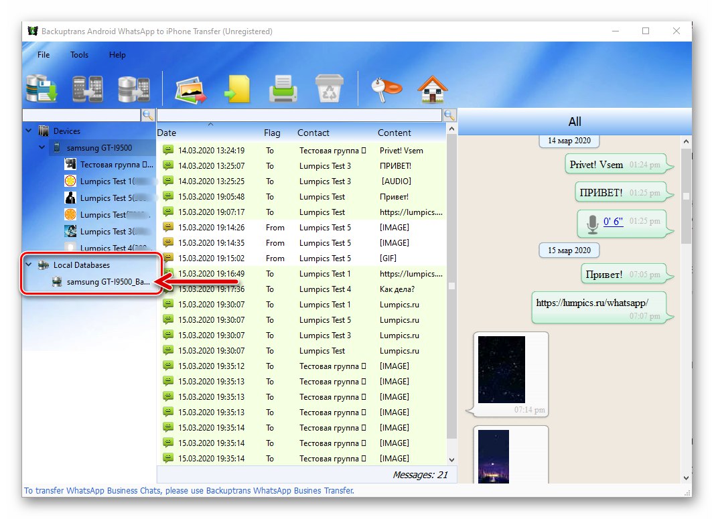Image resolution: width=714 pixels, height=519 pixels.
Task: Click the Тестовая группа contact avatar in the tree
Action: (x=70, y=164)
